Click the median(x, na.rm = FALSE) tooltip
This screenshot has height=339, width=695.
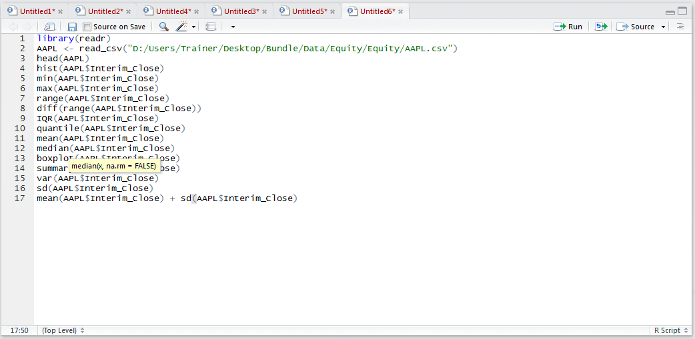(x=113, y=167)
